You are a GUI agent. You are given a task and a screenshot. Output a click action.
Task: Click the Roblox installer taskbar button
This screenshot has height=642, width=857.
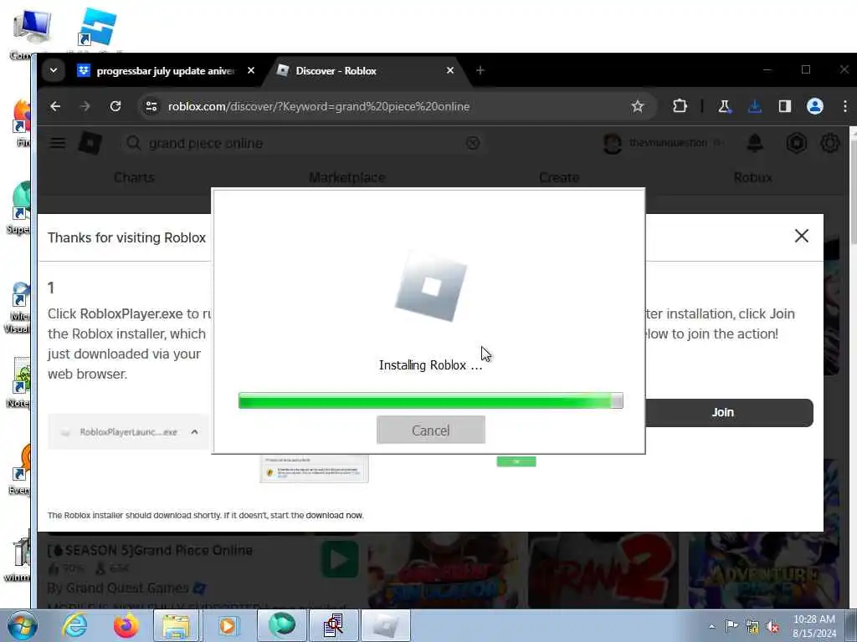[386, 625]
